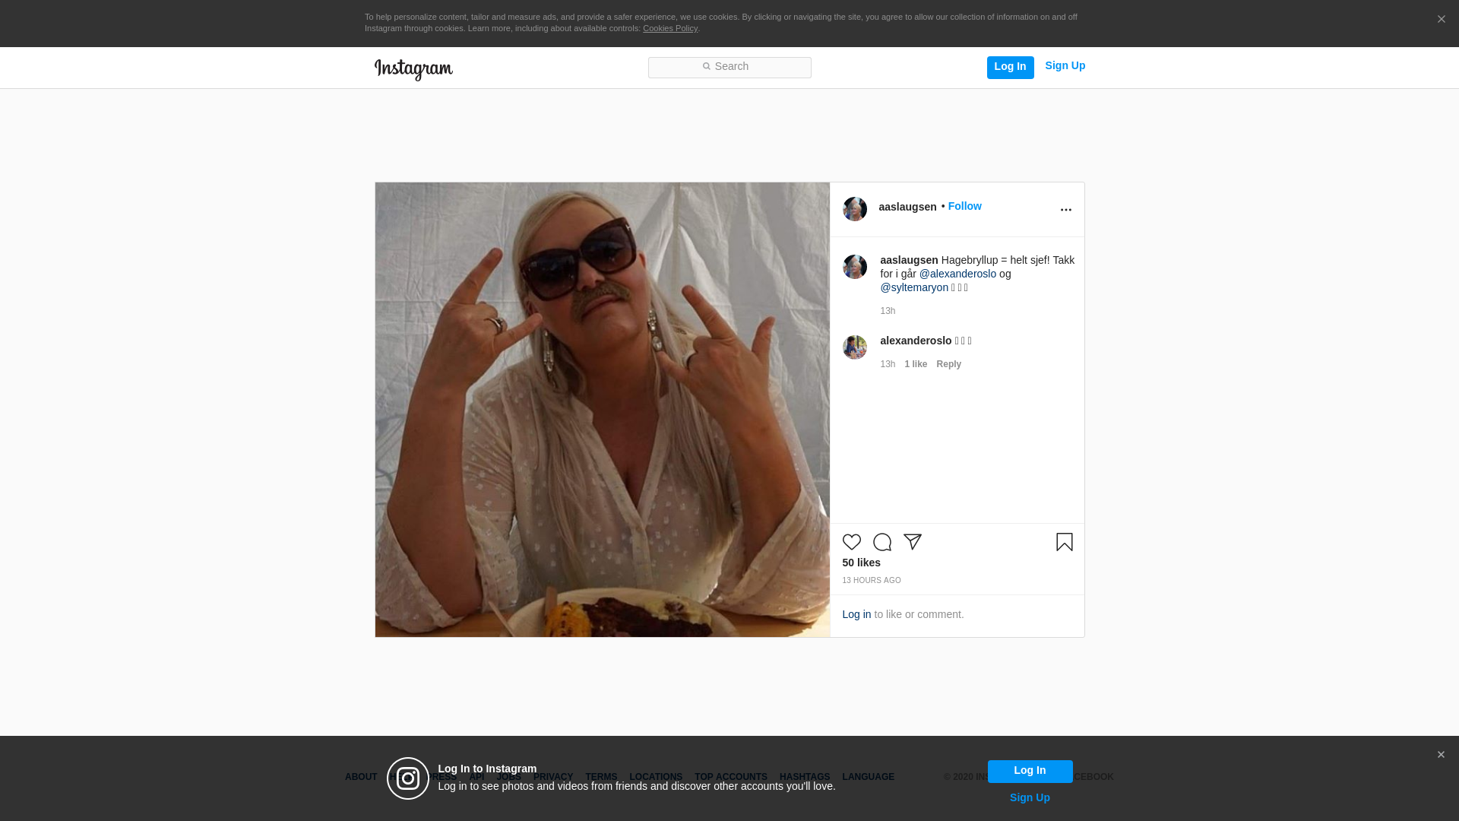Open alexanderoslo commenter avatar
Viewport: 1459px width, 821px height.
coord(855,347)
